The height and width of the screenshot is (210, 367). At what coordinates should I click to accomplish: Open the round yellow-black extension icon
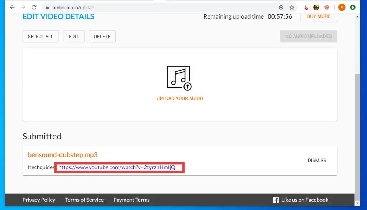316,8
